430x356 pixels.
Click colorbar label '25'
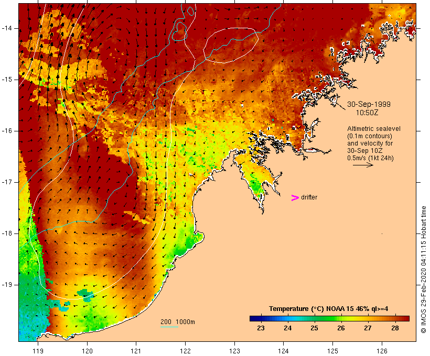coord(314,328)
